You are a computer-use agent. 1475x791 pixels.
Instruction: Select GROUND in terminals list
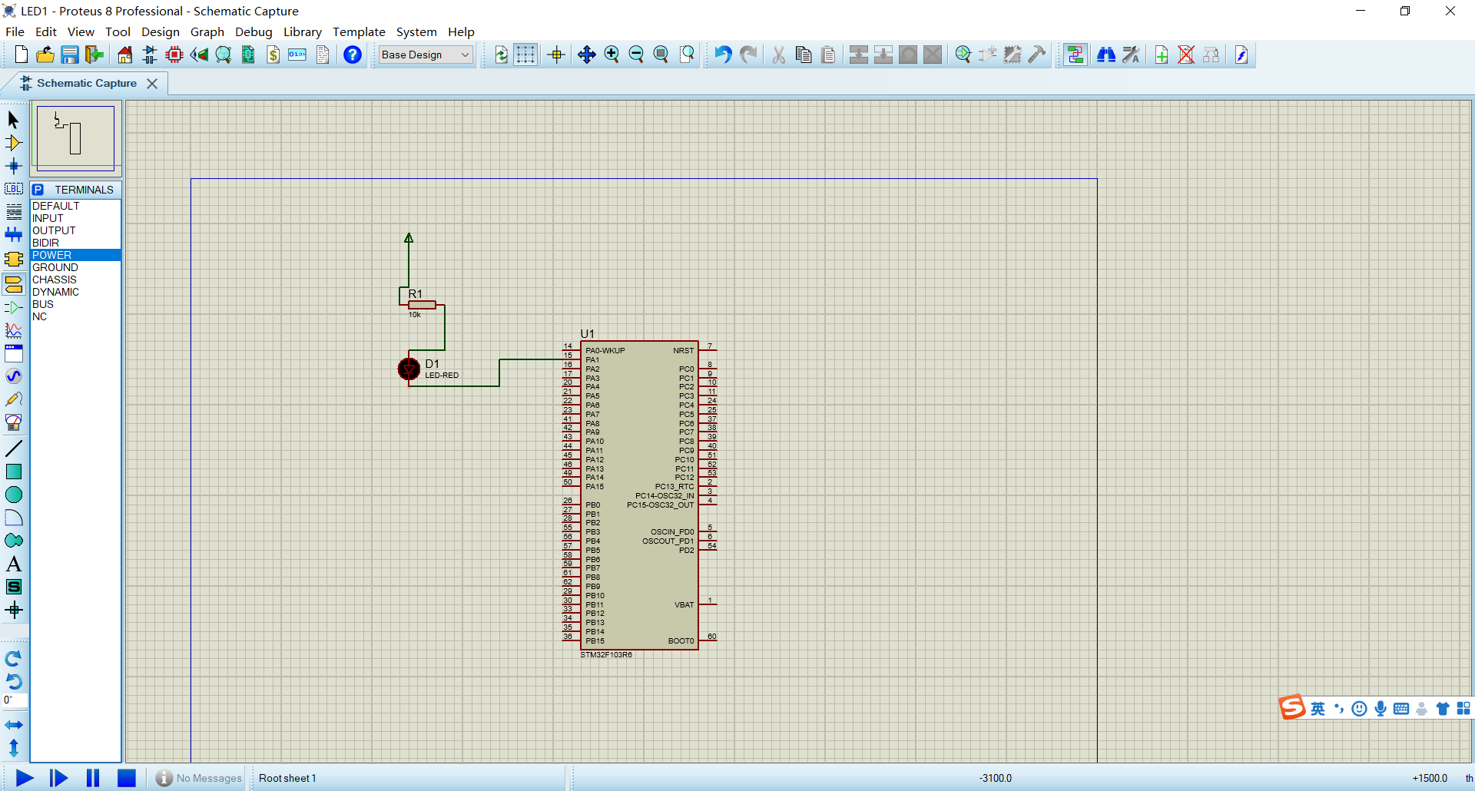tap(75, 267)
